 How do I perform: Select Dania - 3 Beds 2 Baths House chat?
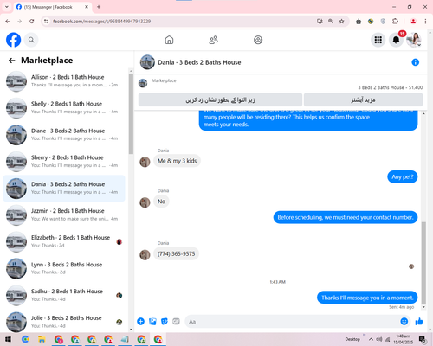(x=64, y=188)
